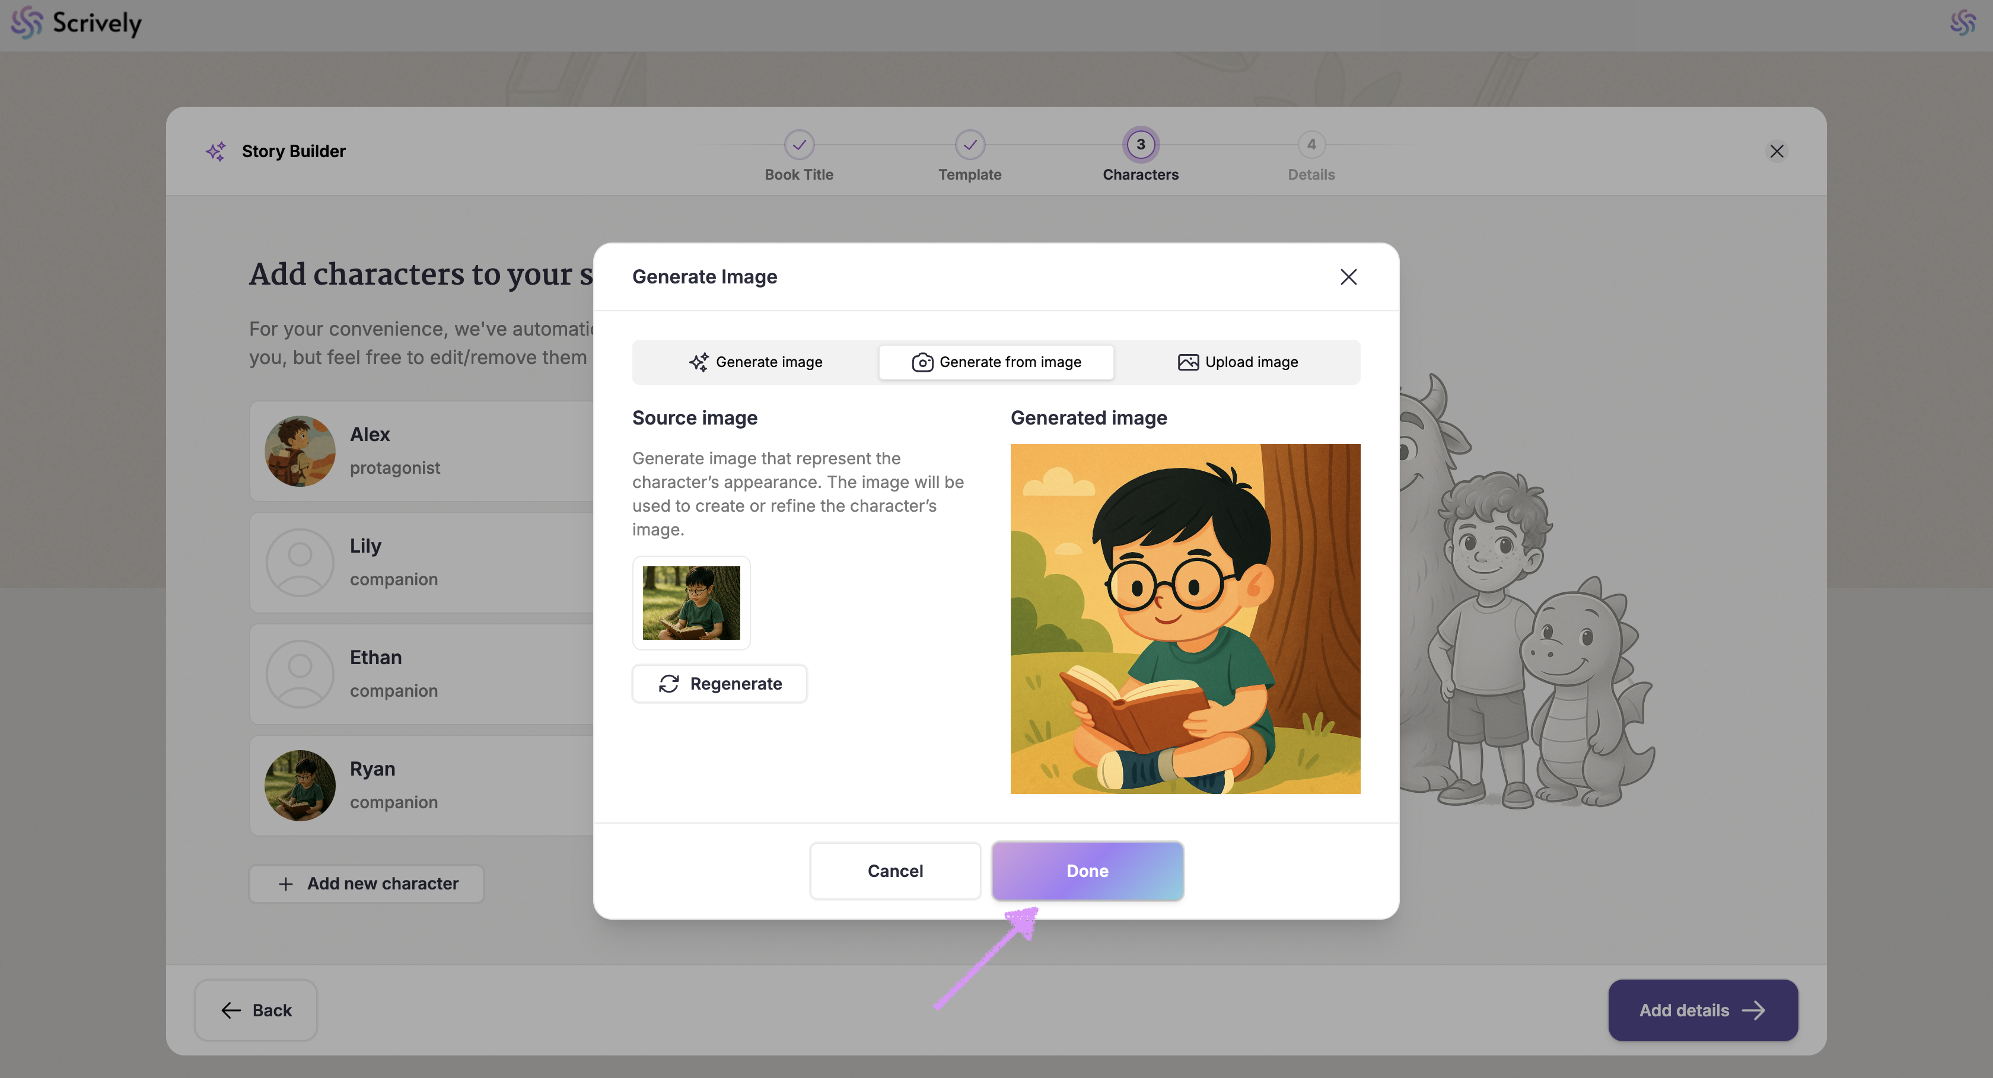Switch to Generate image tab

click(756, 362)
